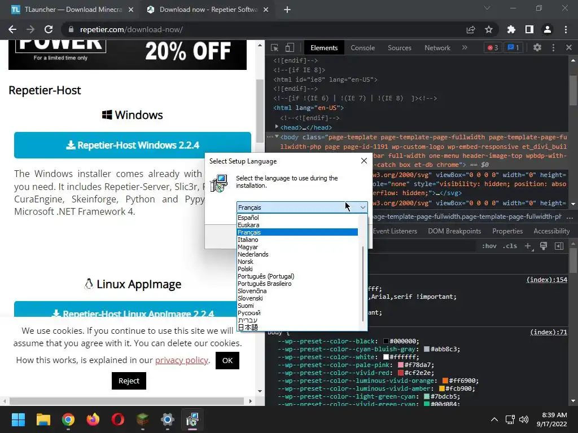This screenshot has width=578, height=433.
Task: Click the red error count badge
Action: pos(493,47)
